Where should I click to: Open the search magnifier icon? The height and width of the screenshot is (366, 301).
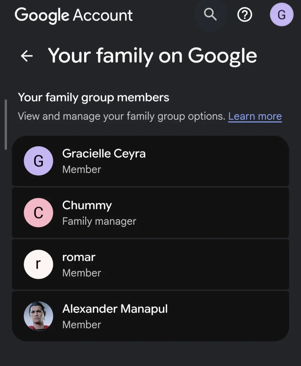[x=210, y=14]
